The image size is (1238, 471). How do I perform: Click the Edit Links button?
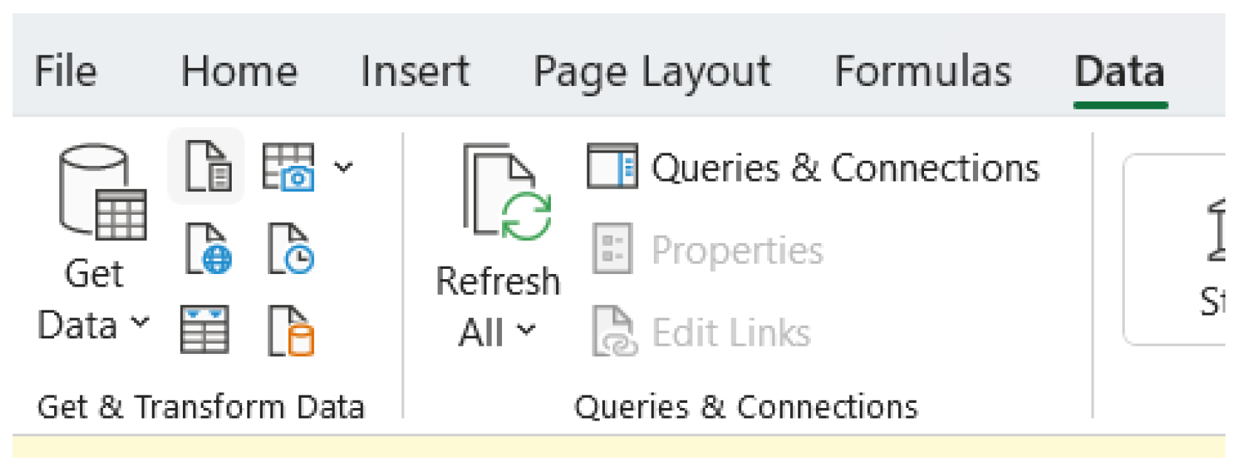click(702, 332)
